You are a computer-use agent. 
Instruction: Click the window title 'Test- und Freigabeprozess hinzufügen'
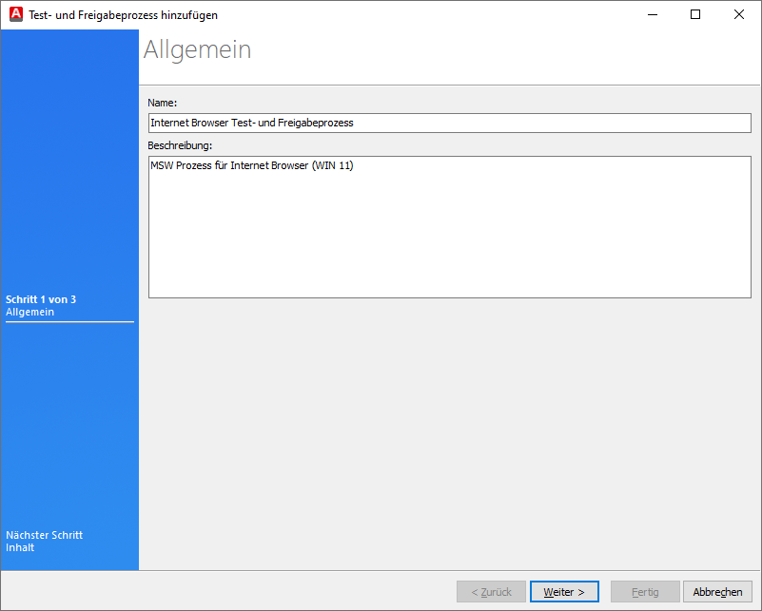123,15
